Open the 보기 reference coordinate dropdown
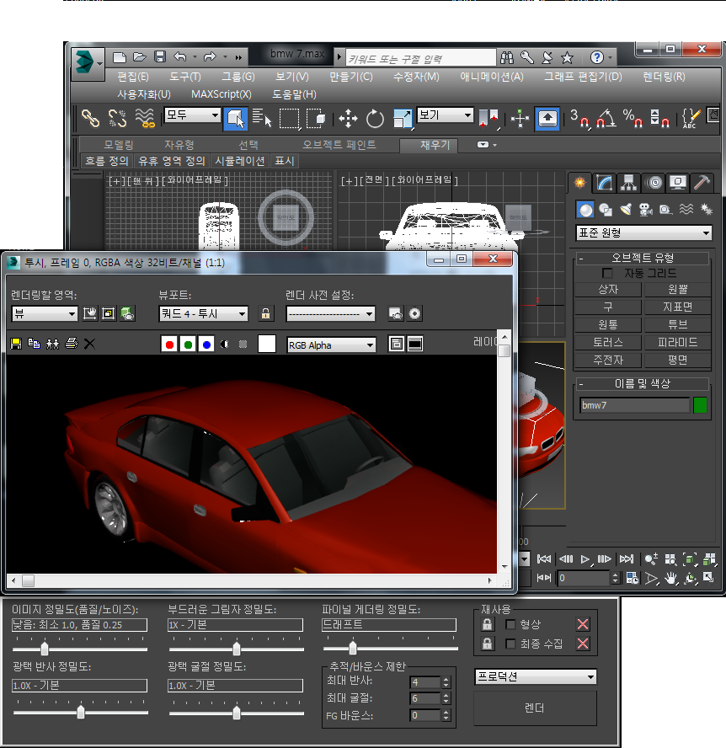The height and width of the screenshot is (748, 726). tap(446, 115)
